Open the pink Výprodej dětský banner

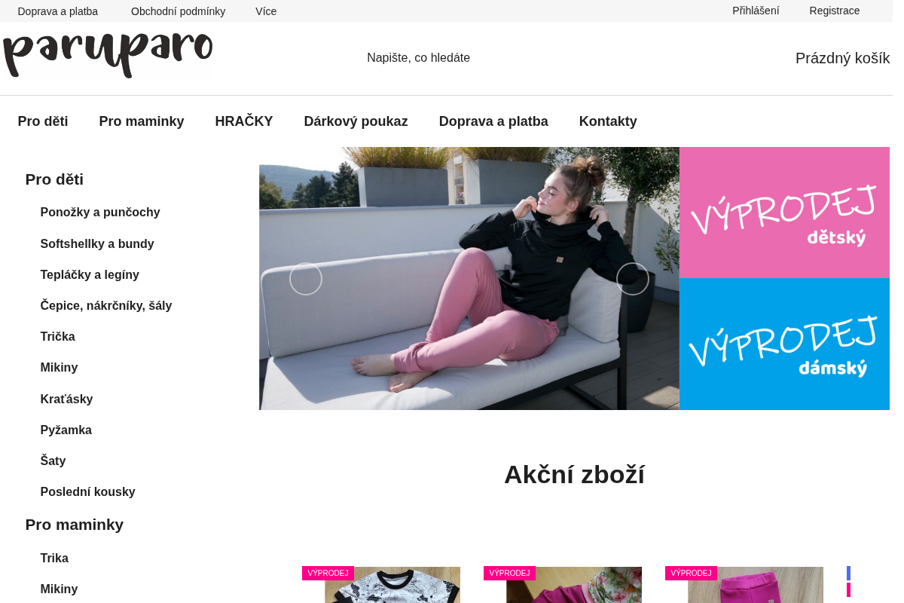coord(784,213)
